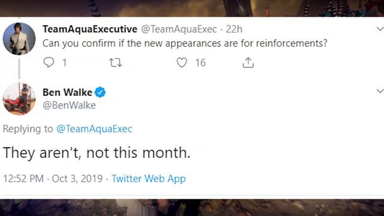This screenshot has height=216, width=384.
Task: Open TeamAquaExecutive's profile picture
Action: (x=19, y=38)
